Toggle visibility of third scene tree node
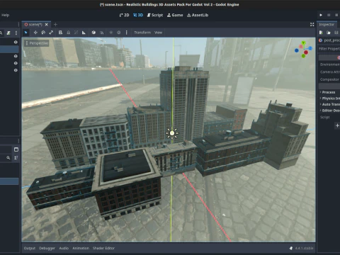This screenshot has height=255, width=340. [x=16, y=56]
